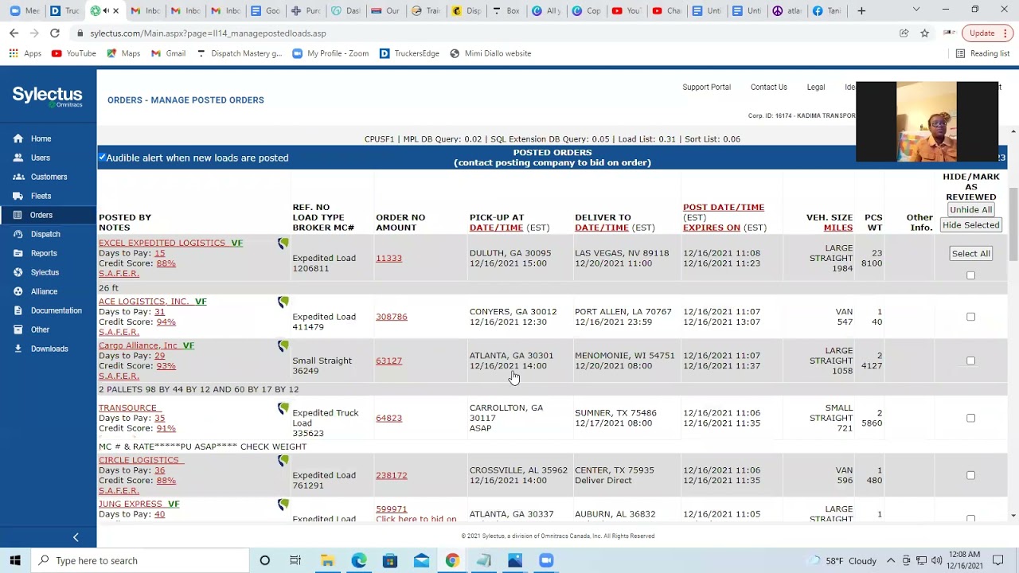The width and height of the screenshot is (1019, 573).
Task: Open the Support Portal link
Action: 706,87
